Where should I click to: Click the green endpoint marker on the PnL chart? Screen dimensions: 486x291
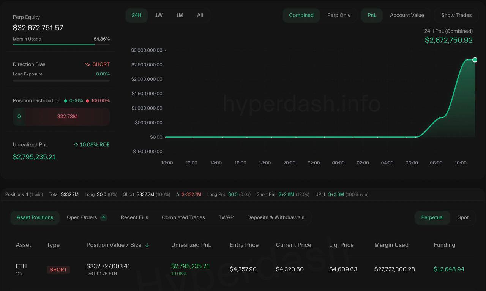[x=475, y=59]
